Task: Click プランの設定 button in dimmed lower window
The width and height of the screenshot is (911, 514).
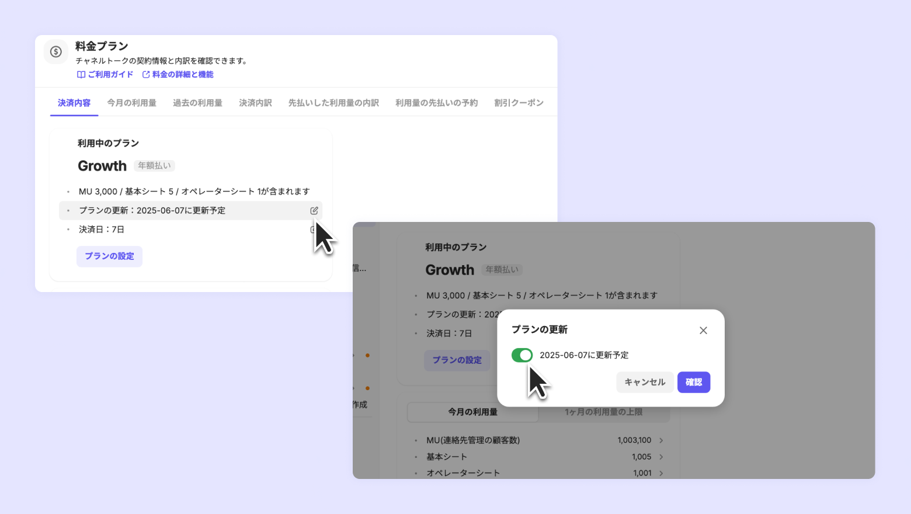Action: 457,360
